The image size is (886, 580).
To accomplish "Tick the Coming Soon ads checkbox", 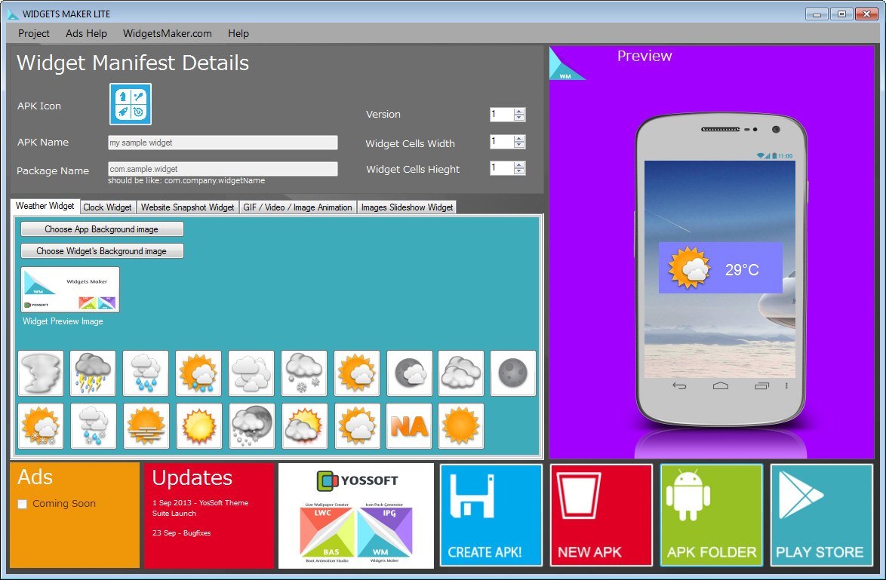I will point(22,504).
